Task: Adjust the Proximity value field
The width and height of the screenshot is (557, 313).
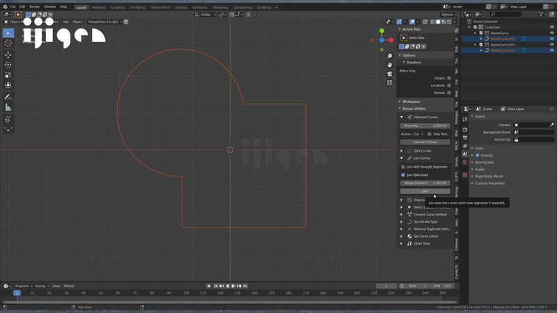Action: 425,126
